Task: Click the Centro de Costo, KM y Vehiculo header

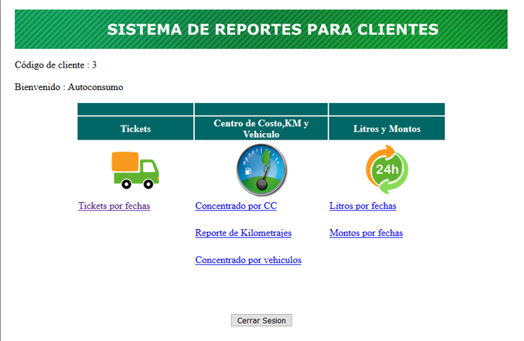Action: (261, 128)
